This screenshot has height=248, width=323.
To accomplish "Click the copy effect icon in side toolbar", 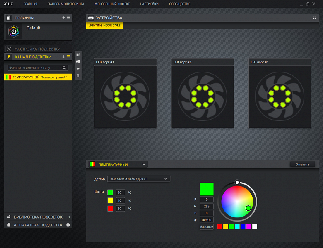I will pos(78,55).
